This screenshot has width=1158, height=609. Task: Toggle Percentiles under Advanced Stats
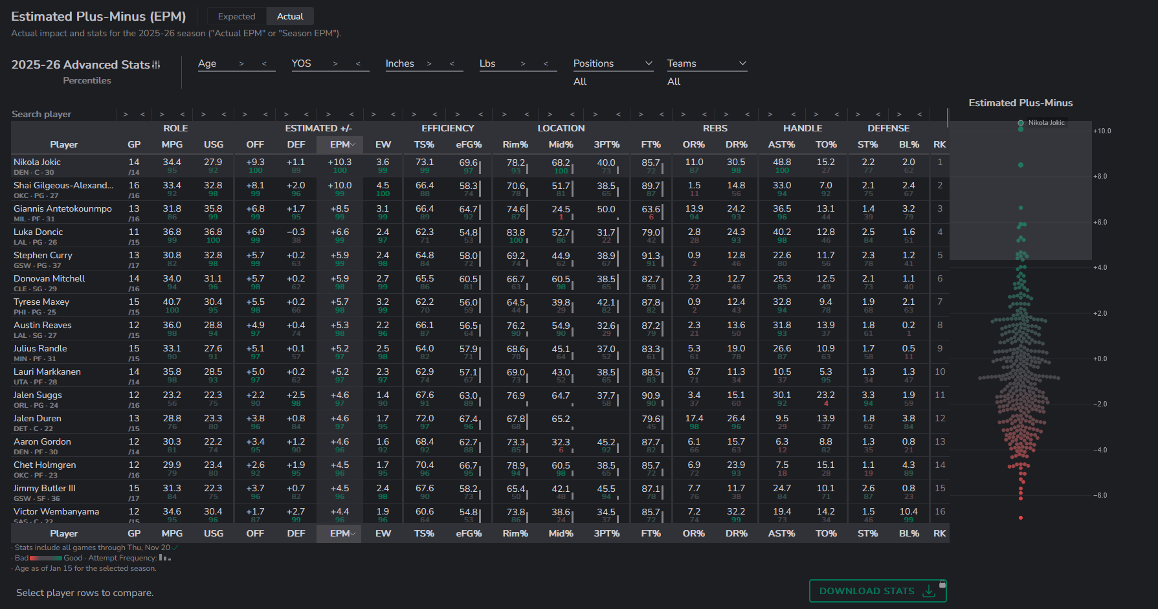click(87, 80)
